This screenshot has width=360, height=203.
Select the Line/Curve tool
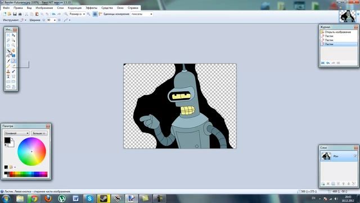click(13, 77)
